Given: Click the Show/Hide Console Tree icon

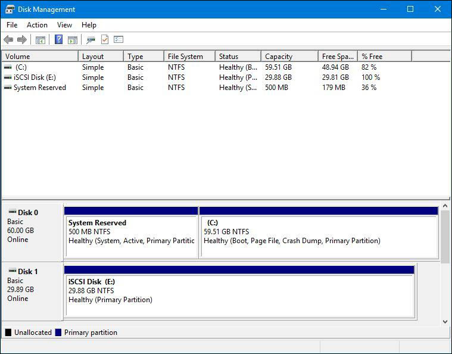Looking at the screenshot, I should pyautogui.click(x=40, y=40).
